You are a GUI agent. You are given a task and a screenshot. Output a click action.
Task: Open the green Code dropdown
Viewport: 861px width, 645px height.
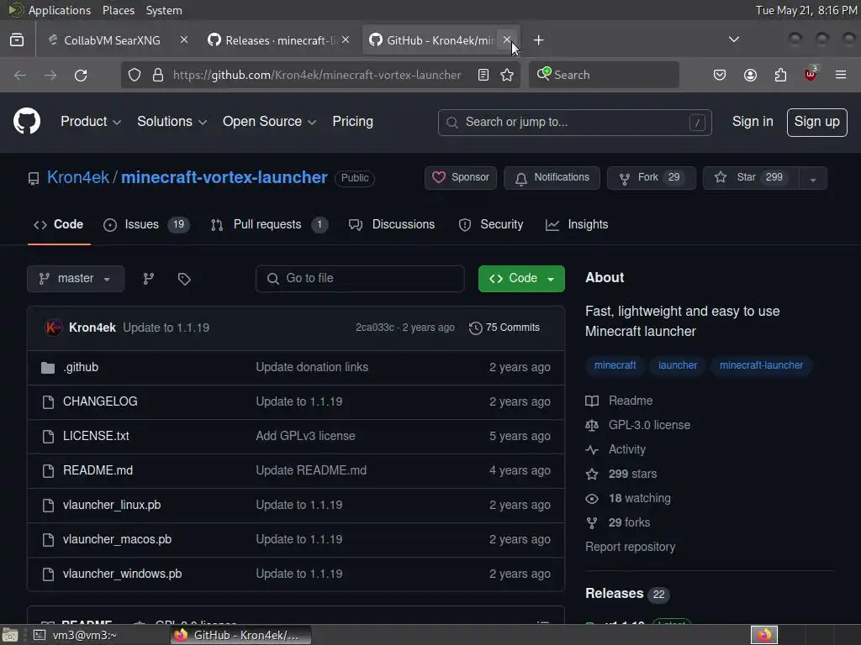[521, 279]
